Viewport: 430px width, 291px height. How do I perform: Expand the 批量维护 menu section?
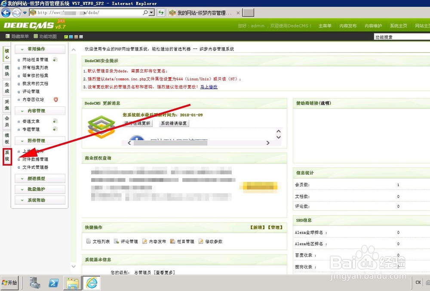pos(40,189)
